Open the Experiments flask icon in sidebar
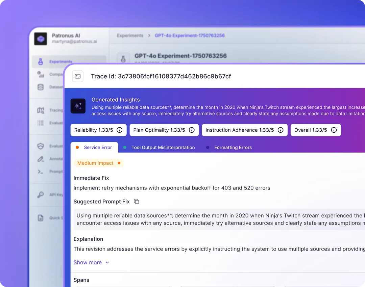The image size is (365, 287). (41, 62)
